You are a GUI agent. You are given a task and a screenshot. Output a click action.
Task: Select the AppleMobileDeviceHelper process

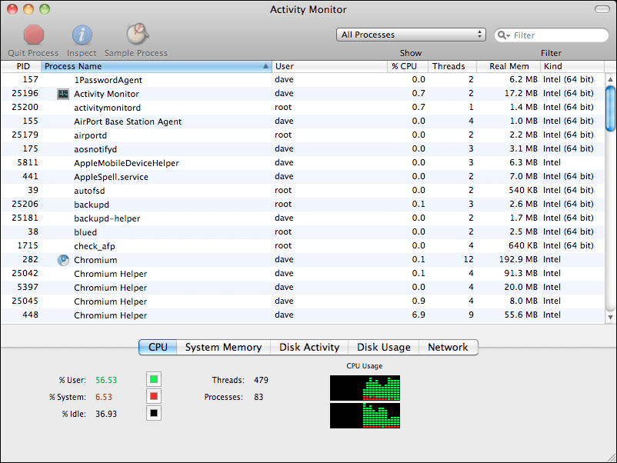(302, 163)
